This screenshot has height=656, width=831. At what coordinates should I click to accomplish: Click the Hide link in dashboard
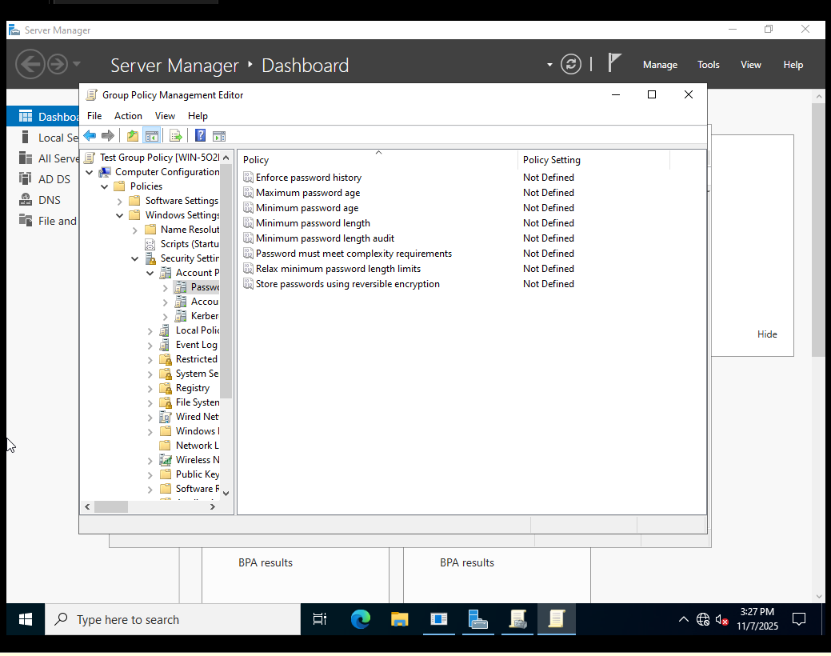766,334
